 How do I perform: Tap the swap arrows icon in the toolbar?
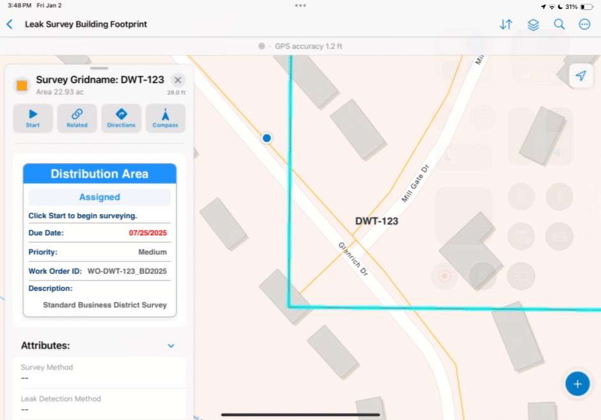[506, 24]
